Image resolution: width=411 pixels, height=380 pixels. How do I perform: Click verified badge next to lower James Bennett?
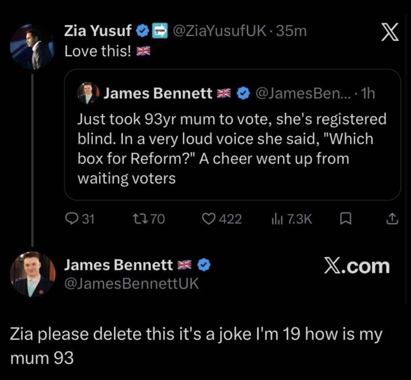click(204, 265)
